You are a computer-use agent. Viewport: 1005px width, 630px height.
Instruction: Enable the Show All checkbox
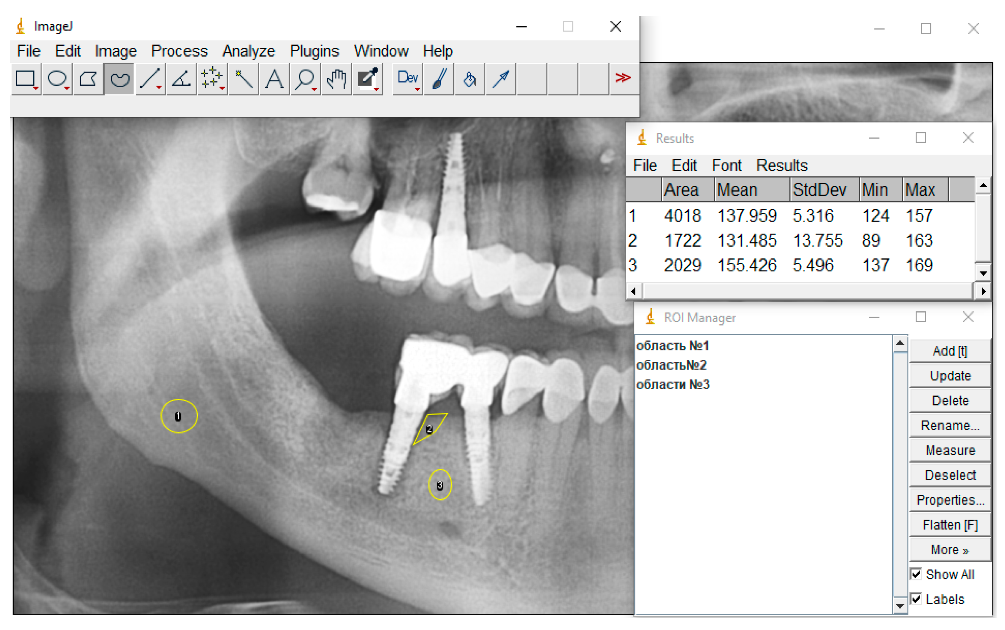[x=915, y=574]
